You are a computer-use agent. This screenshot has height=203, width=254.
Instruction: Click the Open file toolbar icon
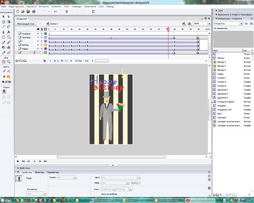[23, 11]
